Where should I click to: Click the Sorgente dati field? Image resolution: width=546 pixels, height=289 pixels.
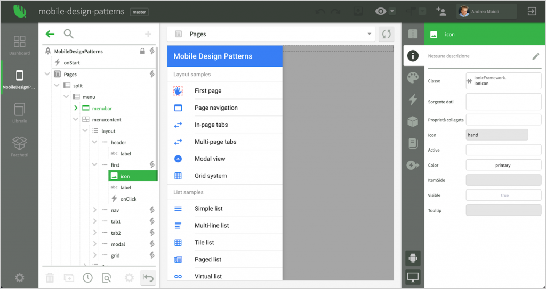point(503,102)
